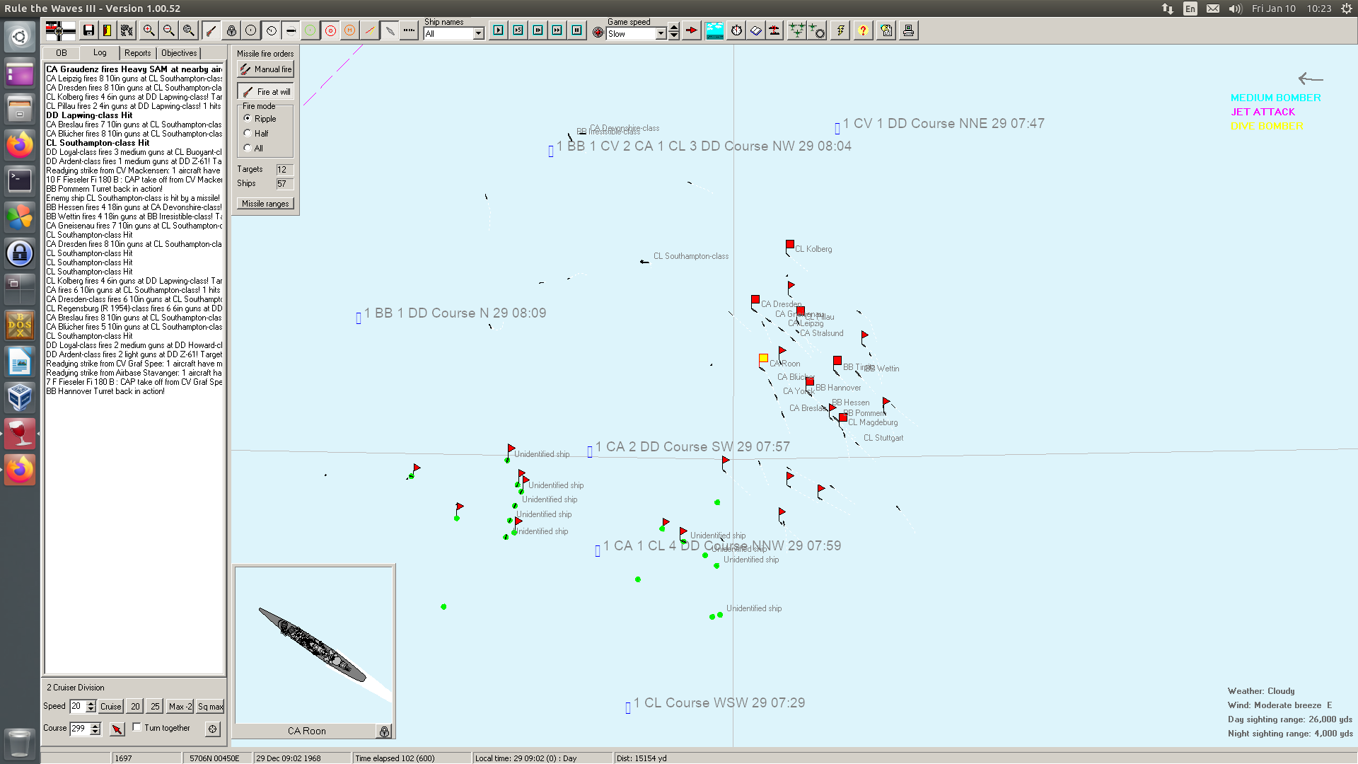Decrease game speed with the down arrow
The height and width of the screenshot is (764, 1358).
tap(674, 37)
